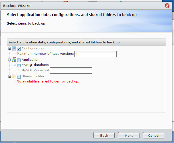This screenshot has width=174, height=143.
Task: Focus the Maximum number of kept versions field
Action: (x=96, y=54)
